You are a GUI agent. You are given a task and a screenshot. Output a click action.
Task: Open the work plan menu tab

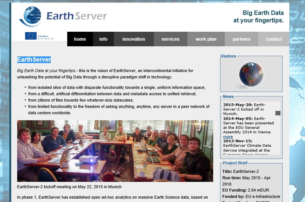click(206, 39)
